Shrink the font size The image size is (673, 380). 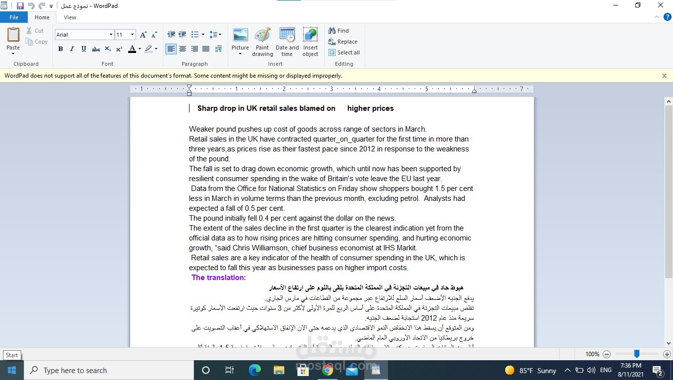[x=154, y=35]
